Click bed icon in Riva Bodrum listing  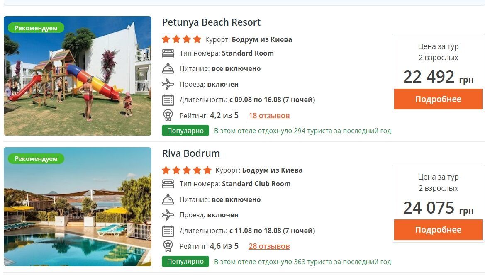click(x=168, y=184)
